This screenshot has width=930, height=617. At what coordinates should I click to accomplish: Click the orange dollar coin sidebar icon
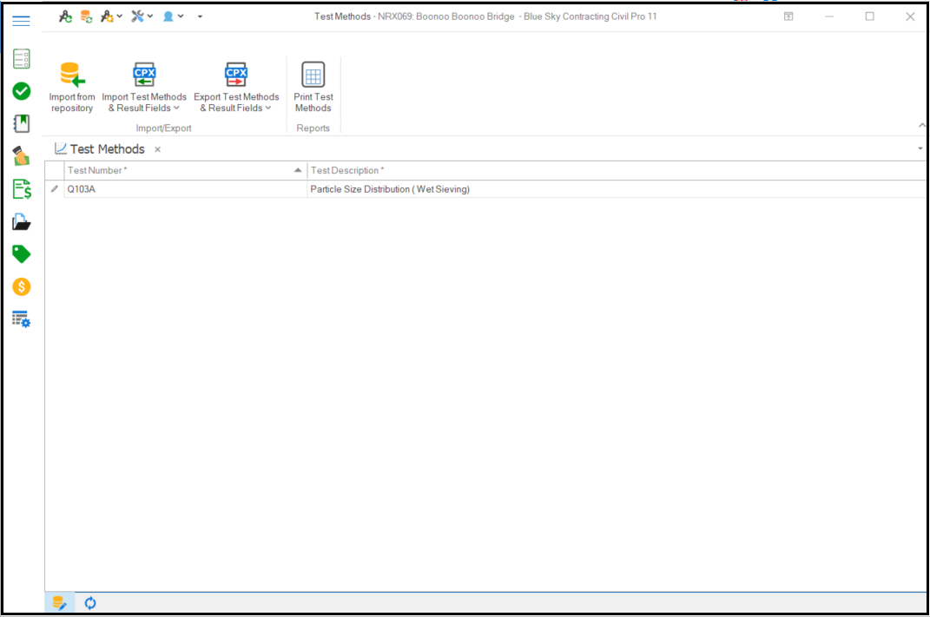click(x=22, y=286)
